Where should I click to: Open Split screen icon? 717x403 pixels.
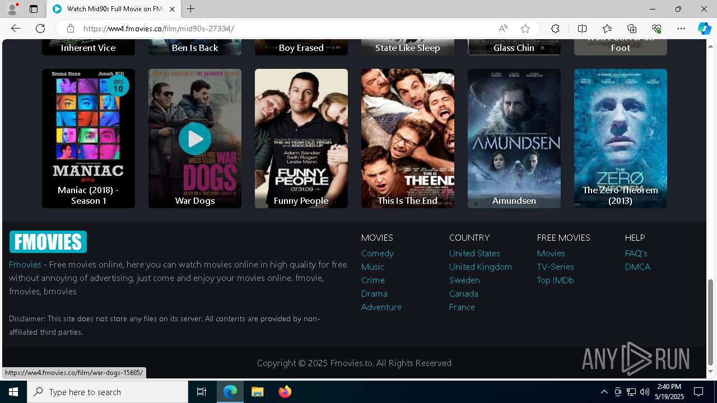pos(582,29)
